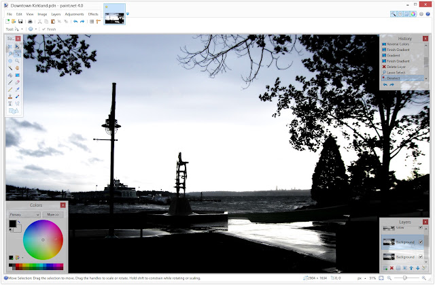435x285 pixels.
Task: Click the More >> button in Colors
Action: (x=53, y=214)
